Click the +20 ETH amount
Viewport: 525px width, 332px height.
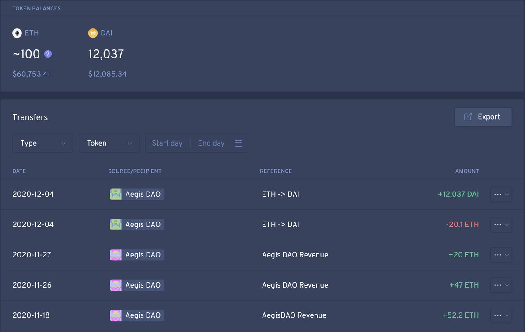click(x=464, y=255)
